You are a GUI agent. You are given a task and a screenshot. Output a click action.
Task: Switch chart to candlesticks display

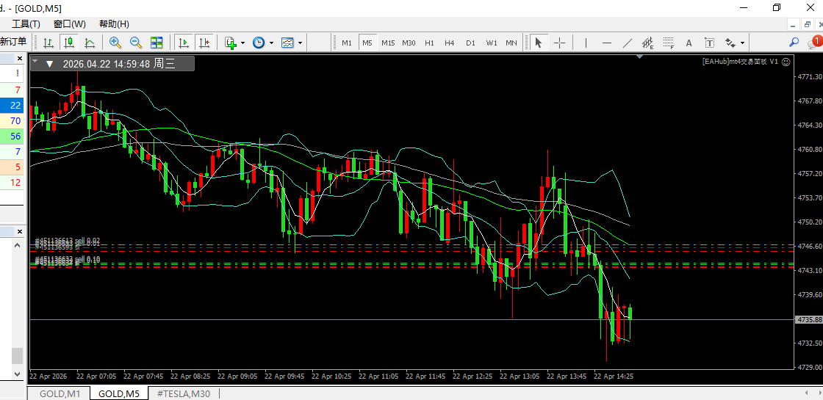(69, 43)
